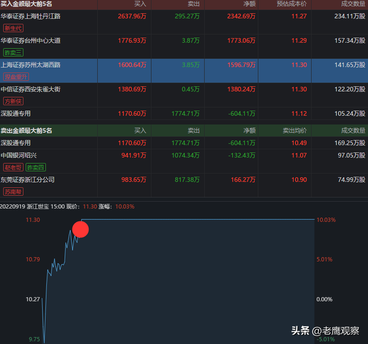Select the cost price 11.12
The height and width of the screenshot is (344, 368).
[299, 114]
